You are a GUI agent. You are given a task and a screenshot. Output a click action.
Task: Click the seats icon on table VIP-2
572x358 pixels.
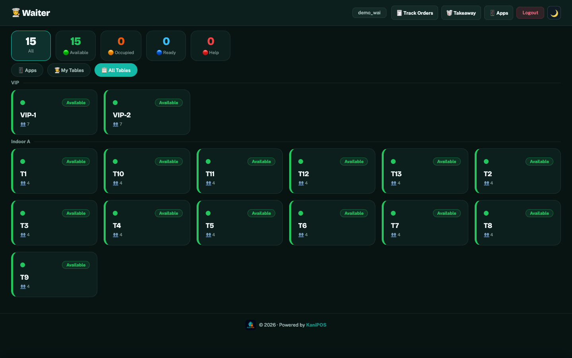pos(116,124)
